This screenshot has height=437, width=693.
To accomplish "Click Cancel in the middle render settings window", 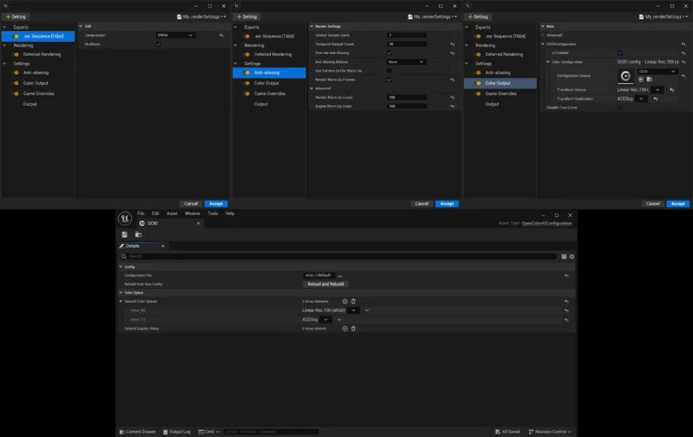I will (422, 203).
